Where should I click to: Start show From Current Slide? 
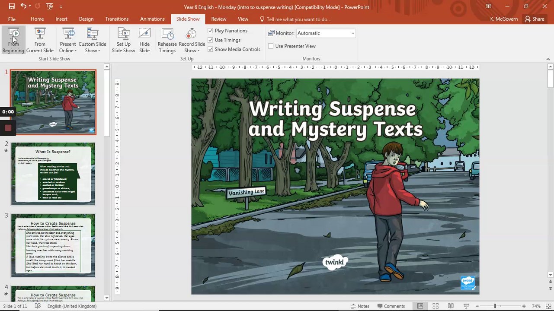(x=40, y=41)
